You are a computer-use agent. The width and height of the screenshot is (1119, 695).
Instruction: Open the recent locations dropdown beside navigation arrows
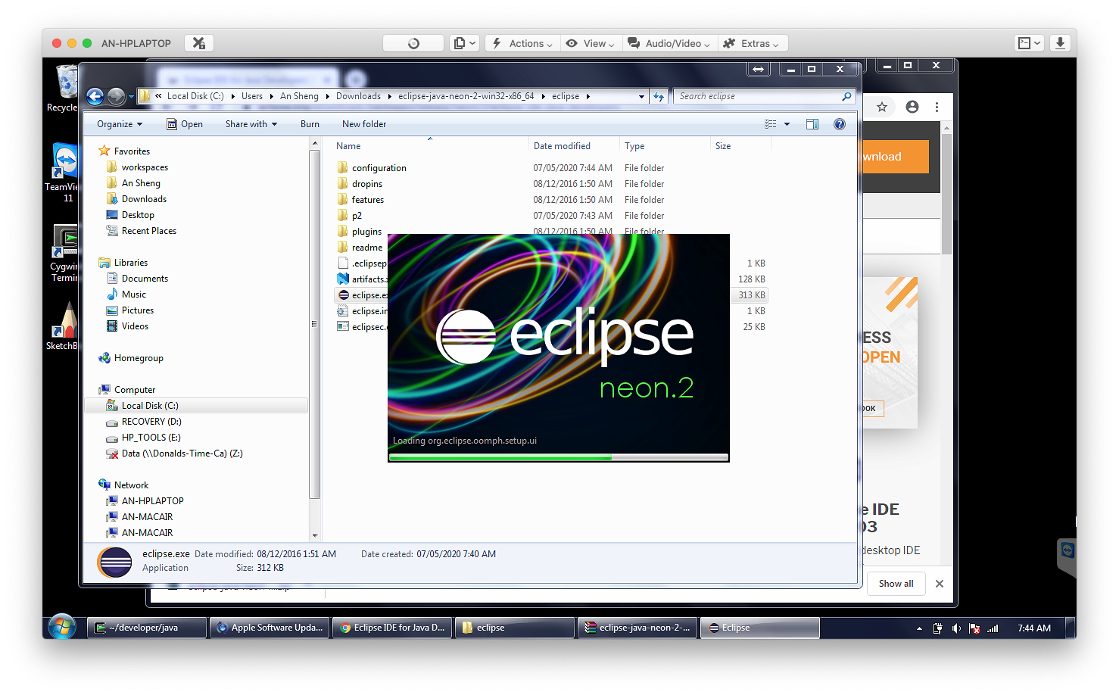tap(131, 97)
